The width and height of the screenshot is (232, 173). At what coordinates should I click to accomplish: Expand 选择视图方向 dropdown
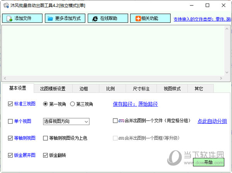coord(66,122)
